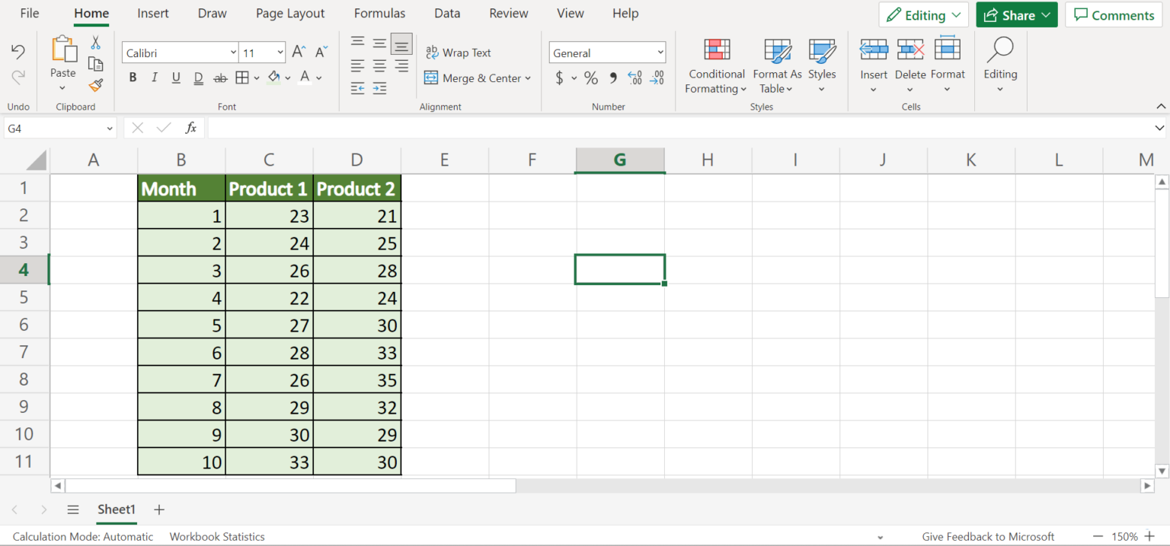This screenshot has width=1170, height=546.
Task: Click the Format Painter icon
Action: [x=95, y=85]
